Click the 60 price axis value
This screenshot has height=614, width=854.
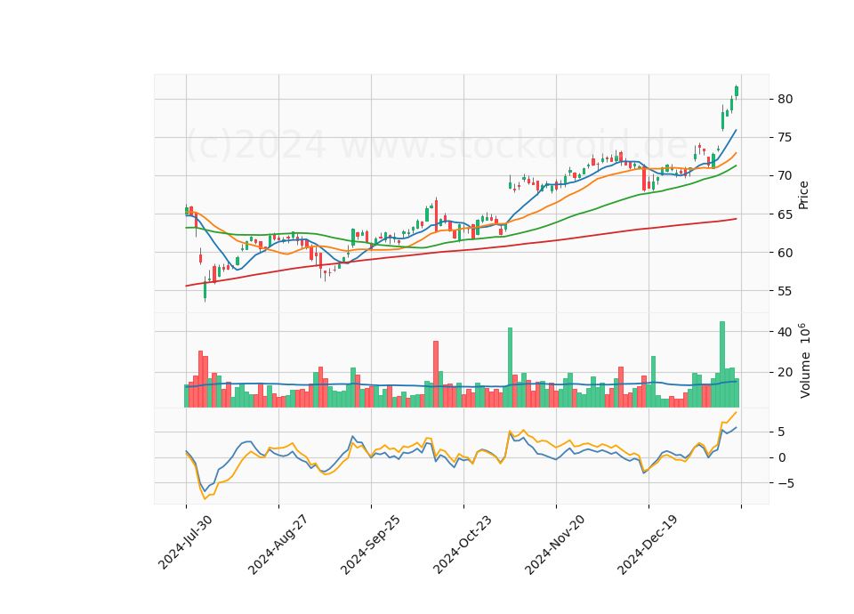(785, 252)
